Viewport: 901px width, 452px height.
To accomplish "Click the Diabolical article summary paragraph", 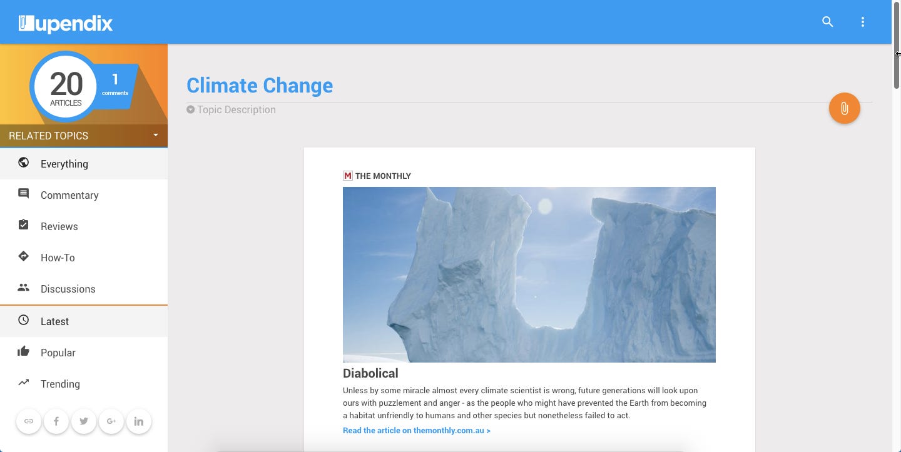I will point(524,403).
